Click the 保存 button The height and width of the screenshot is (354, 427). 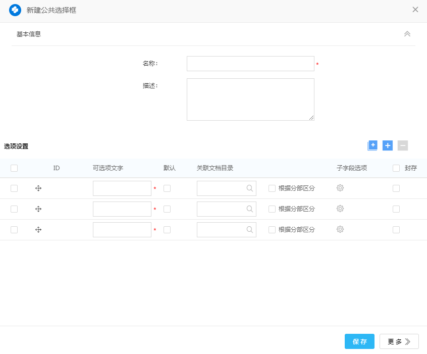[x=359, y=341]
